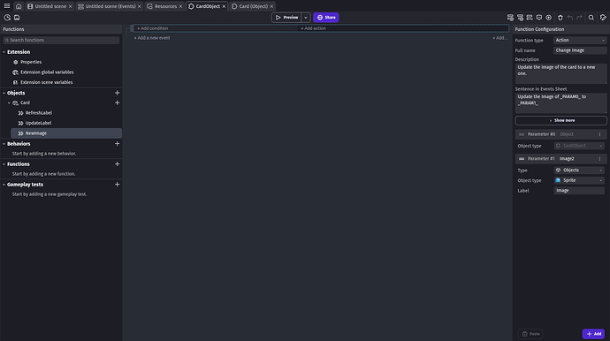Go to the Home tab icon
Screen dimensions: 610x341
19,6
